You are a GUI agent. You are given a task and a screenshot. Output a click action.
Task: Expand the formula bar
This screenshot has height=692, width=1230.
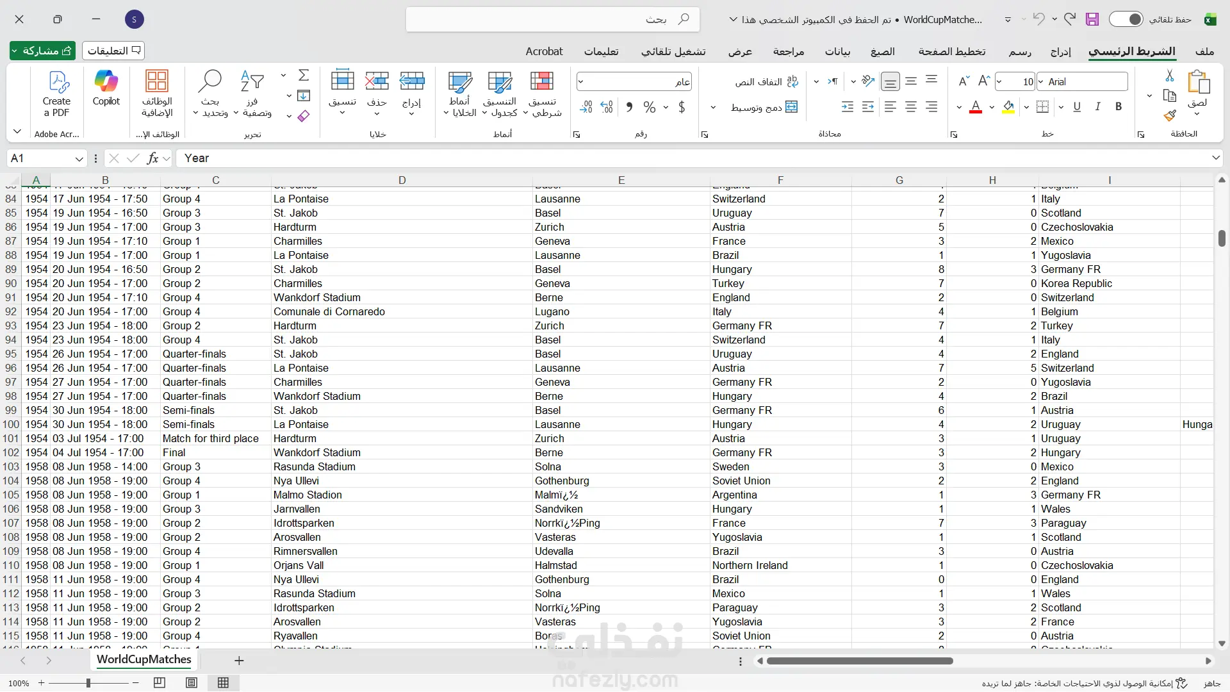pyautogui.click(x=1215, y=158)
